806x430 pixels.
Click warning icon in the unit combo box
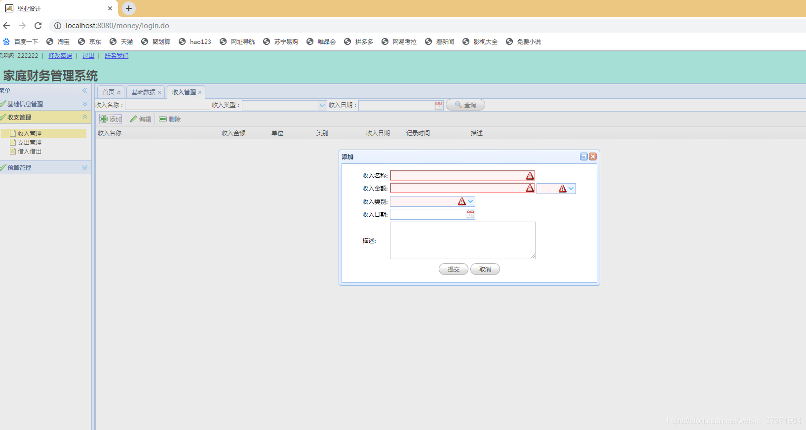tap(563, 189)
